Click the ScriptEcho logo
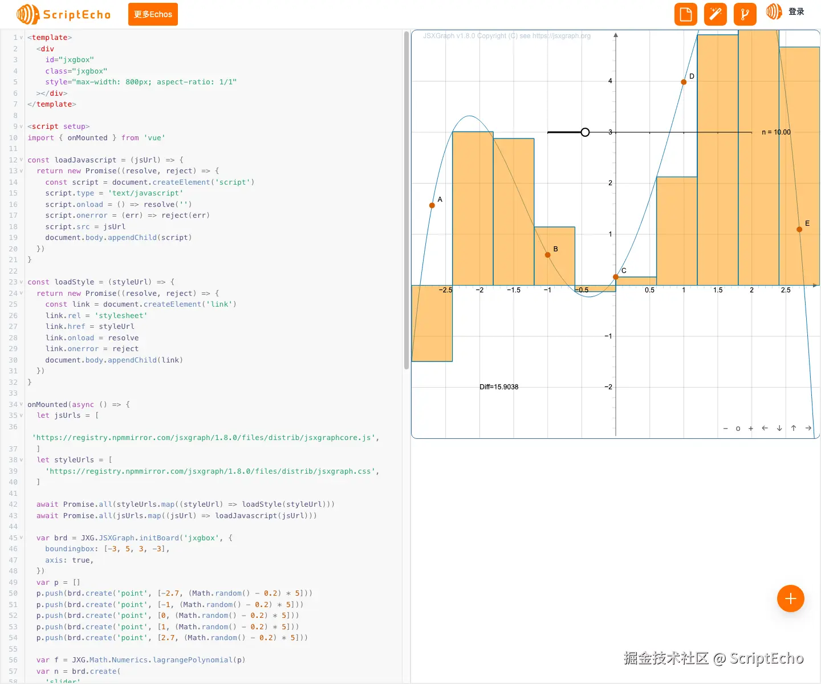 click(x=63, y=14)
